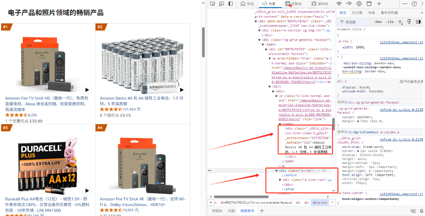Play the Amazon Basics batteries video
This screenshot has width=425, height=216.
click(181, 90)
